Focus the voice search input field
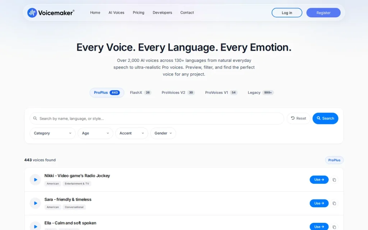368x230 pixels. 157,119
